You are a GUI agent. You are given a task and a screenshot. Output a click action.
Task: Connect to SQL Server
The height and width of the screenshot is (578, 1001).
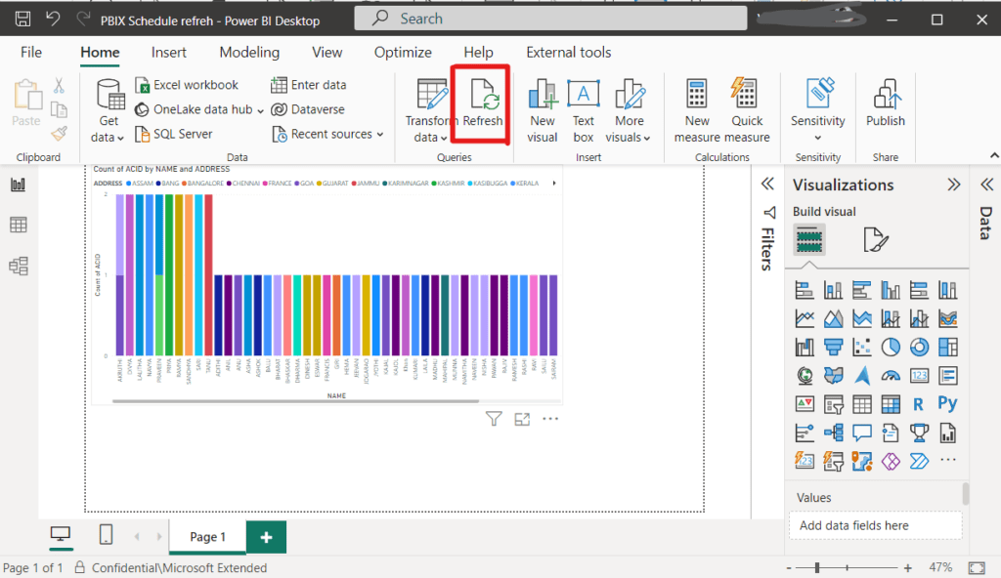[x=174, y=134]
